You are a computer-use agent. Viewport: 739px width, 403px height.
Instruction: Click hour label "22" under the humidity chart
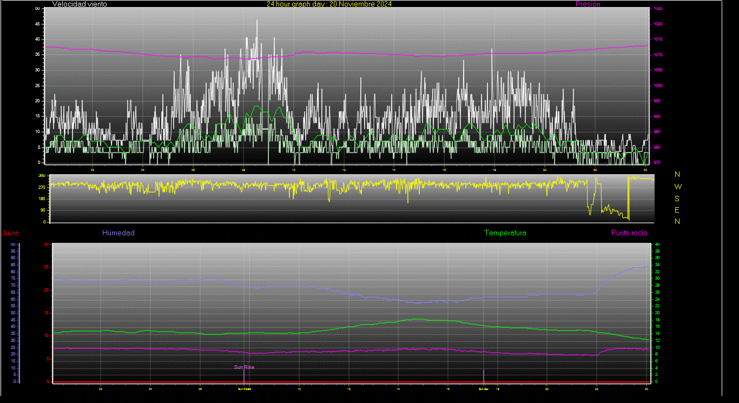pos(597,389)
